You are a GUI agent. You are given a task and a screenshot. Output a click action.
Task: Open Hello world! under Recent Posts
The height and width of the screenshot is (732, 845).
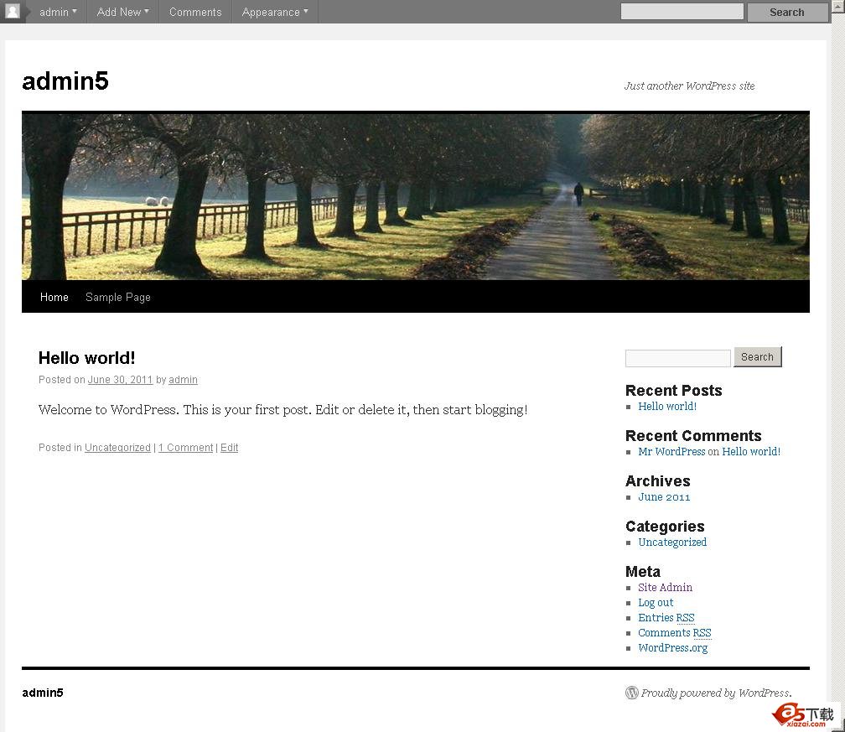pyautogui.click(x=667, y=407)
